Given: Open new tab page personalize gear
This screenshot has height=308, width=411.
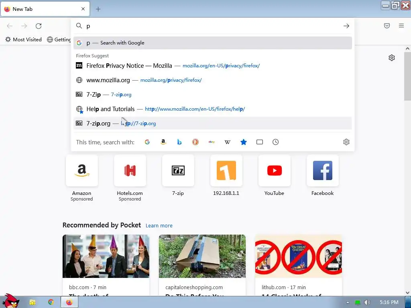Looking at the screenshot, I should pyautogui.click(x=392, y=58).
